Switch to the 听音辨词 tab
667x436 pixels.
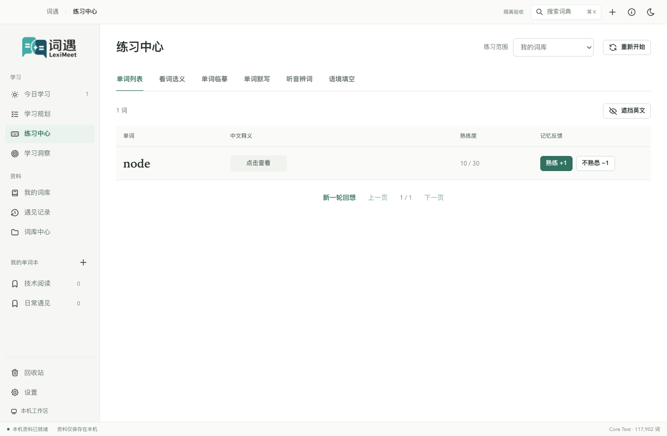tap(299, 79)
